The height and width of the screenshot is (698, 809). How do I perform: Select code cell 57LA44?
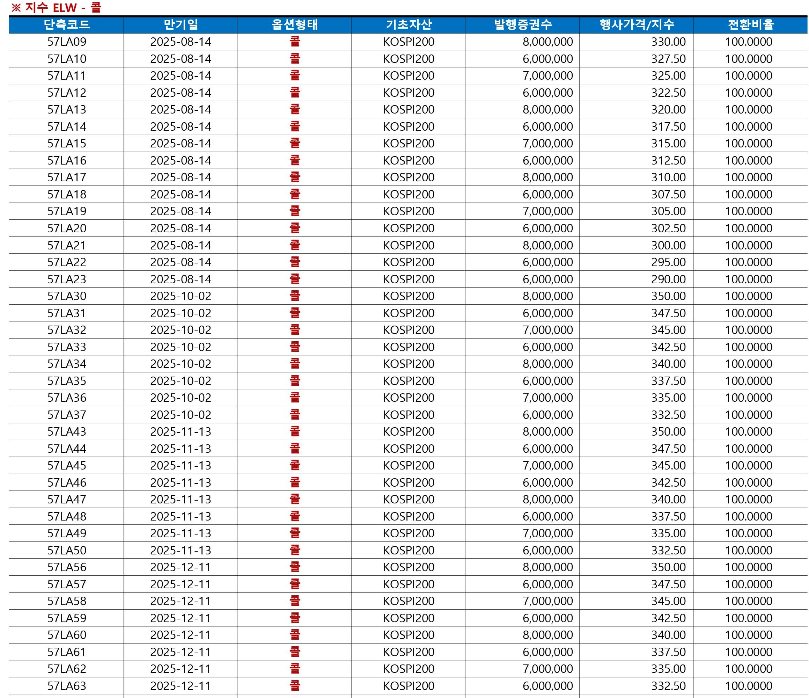[67, 449]
